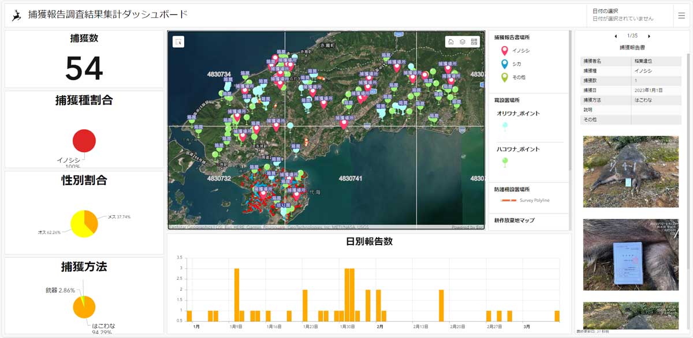Go to previous capture report arrow

[616, 36]
